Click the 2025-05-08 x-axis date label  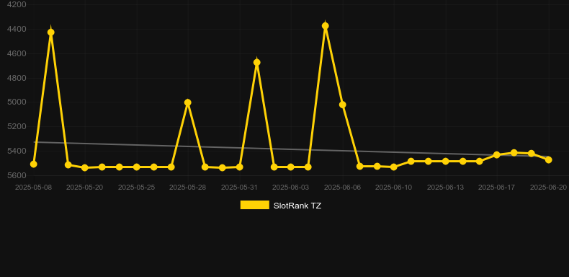(33, 188)
